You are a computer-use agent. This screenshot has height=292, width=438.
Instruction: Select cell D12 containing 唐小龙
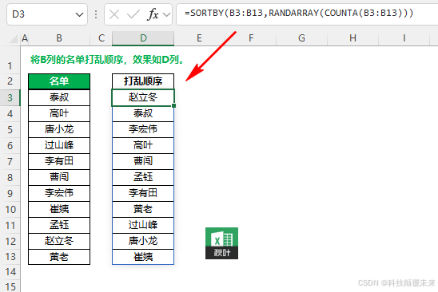click(143, 241)
